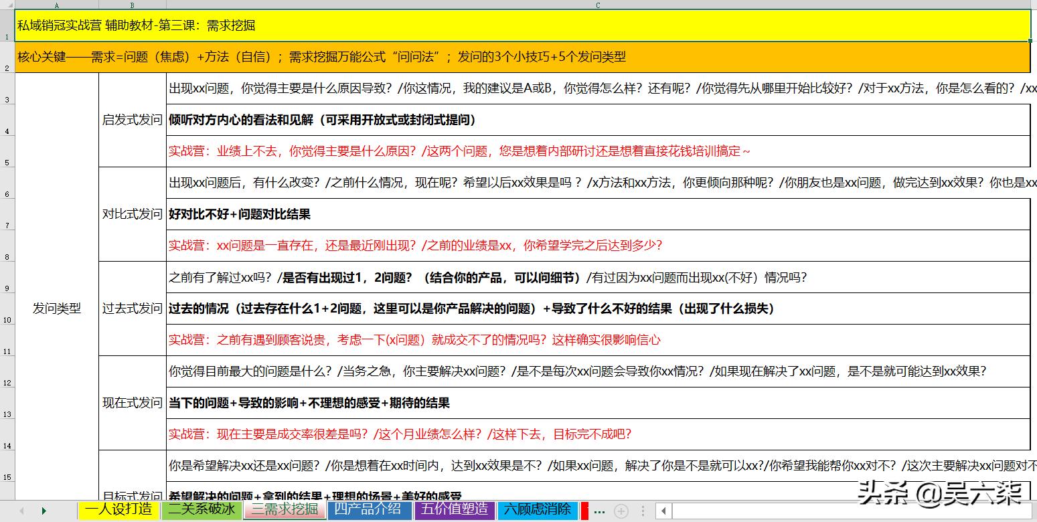Click the active 三需求挖掘 tab
The height and width of the screenshot is (522, 1037).
click(x=284, y=510)
